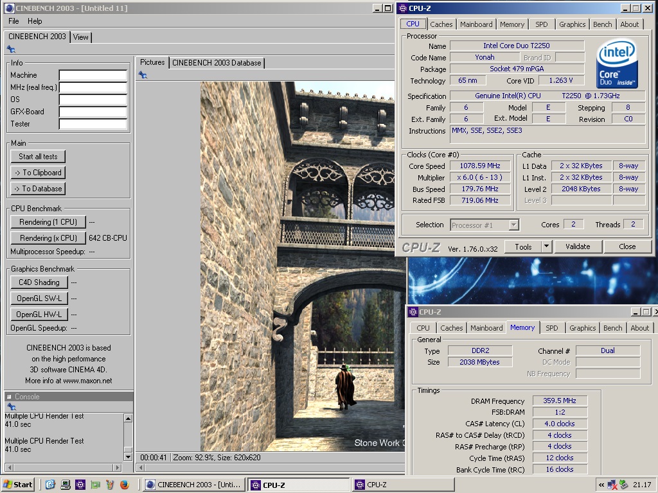Open SPD tab in upper CPU-Z window
Screen dimensions: 658x493
[x=541, y=24]
